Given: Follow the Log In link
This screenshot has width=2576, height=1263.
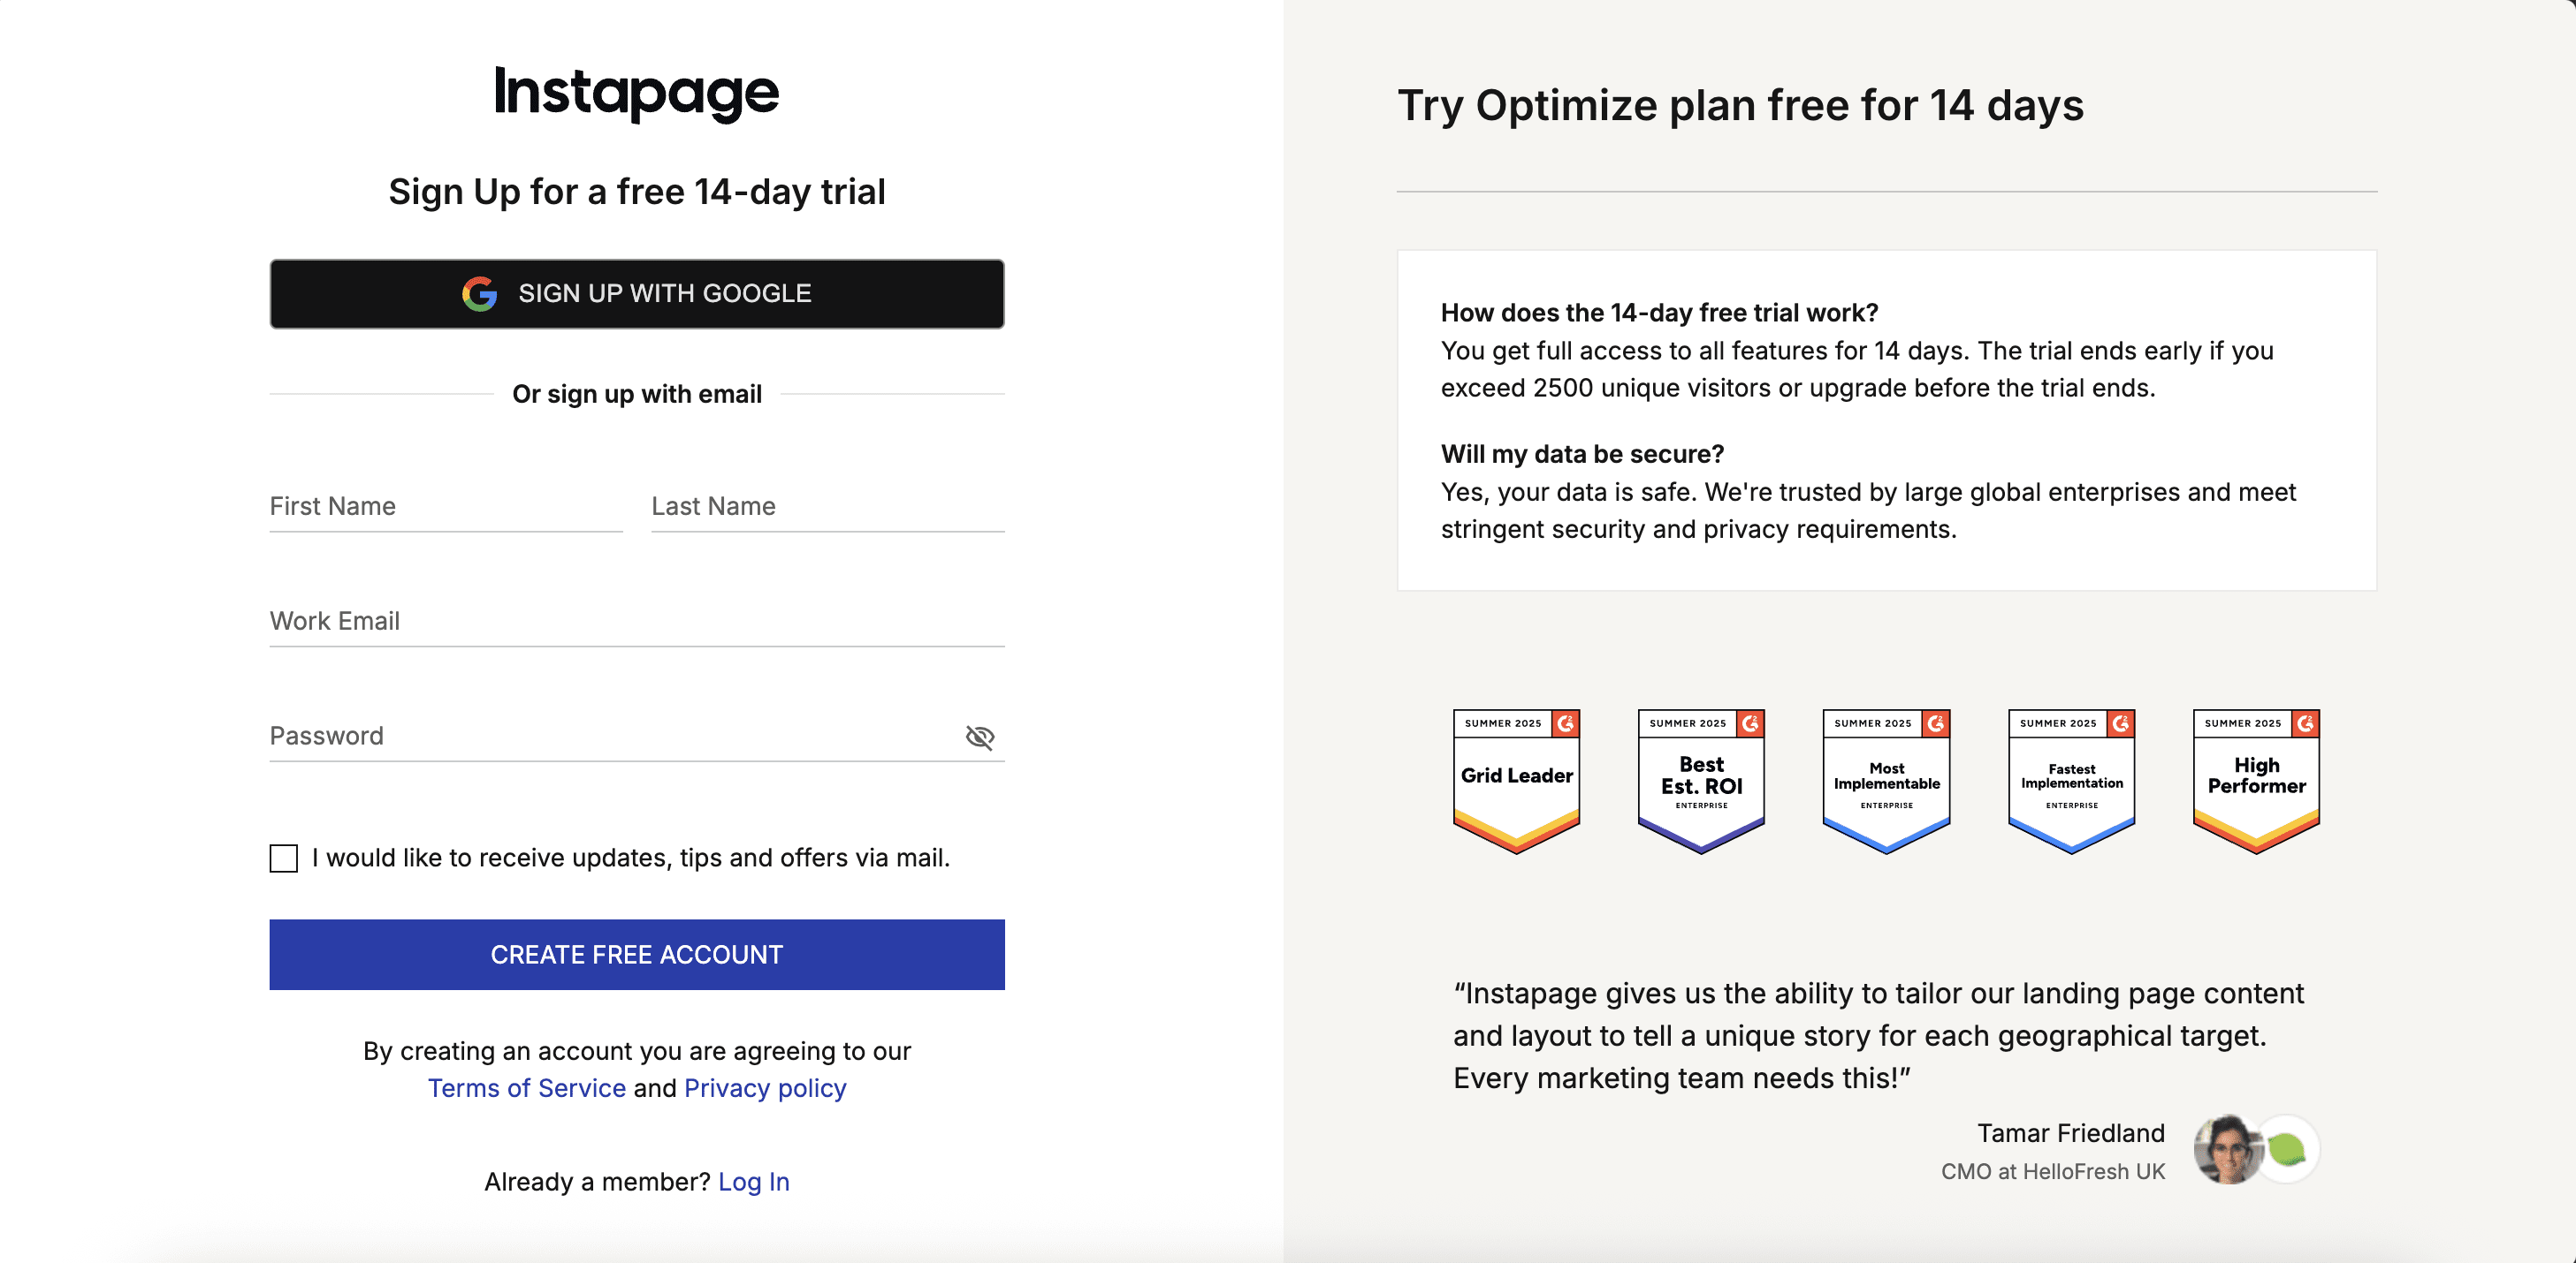Looking at the screenshot, I should click(753, 1182).
